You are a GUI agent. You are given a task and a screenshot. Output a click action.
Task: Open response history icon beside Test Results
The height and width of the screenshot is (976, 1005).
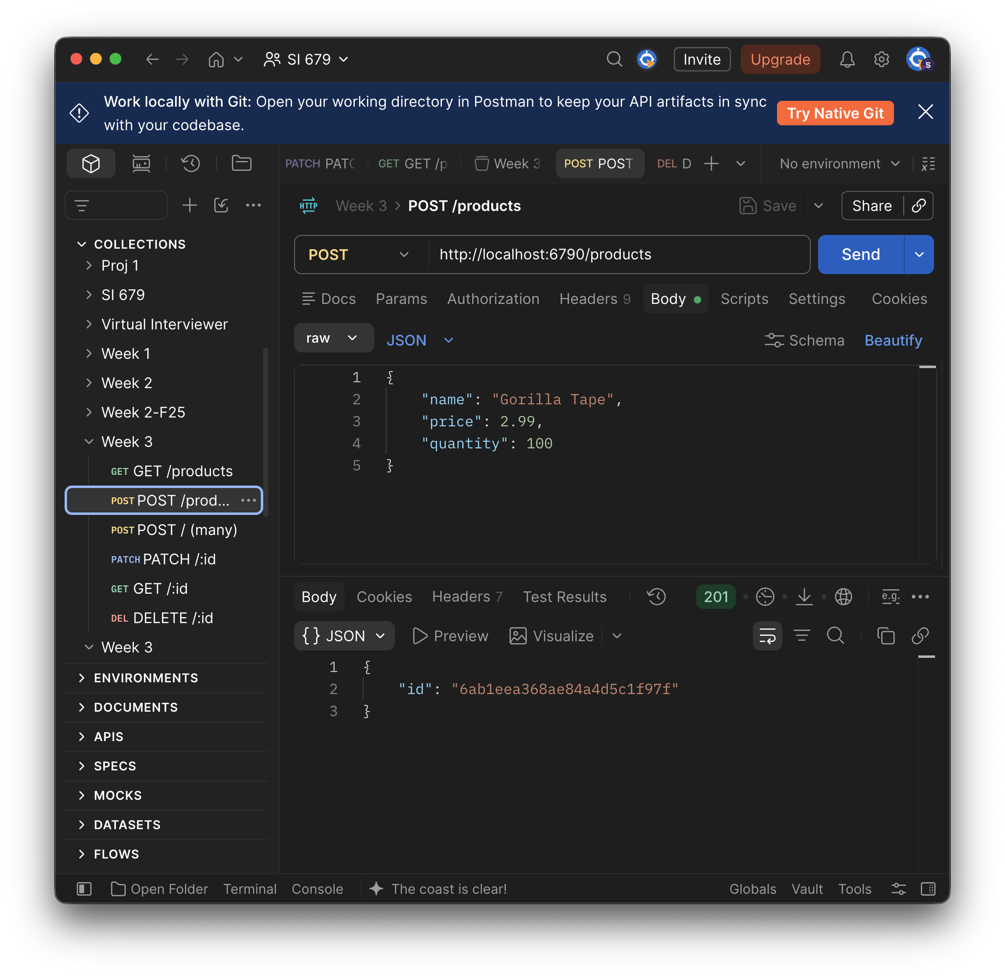coord(656,597)
